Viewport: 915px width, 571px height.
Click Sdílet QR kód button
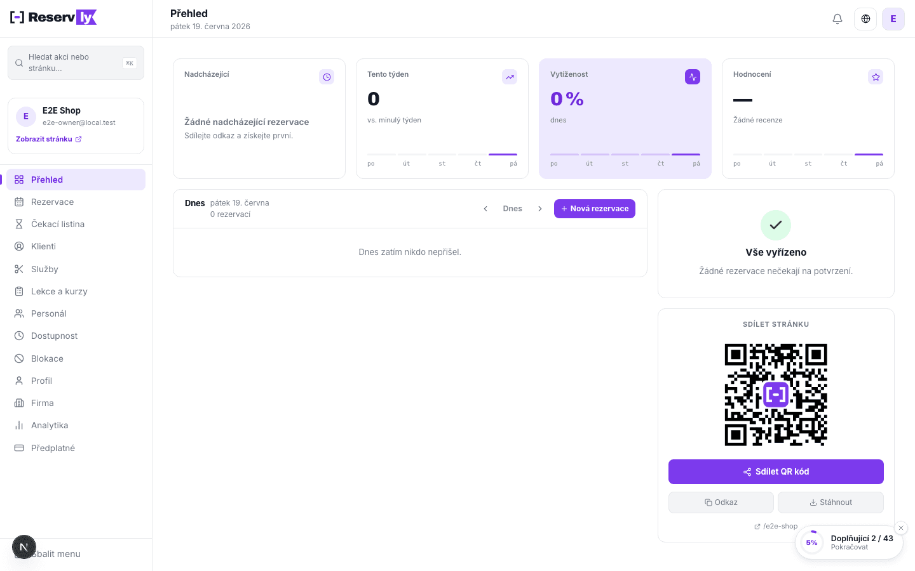(776, 471)
